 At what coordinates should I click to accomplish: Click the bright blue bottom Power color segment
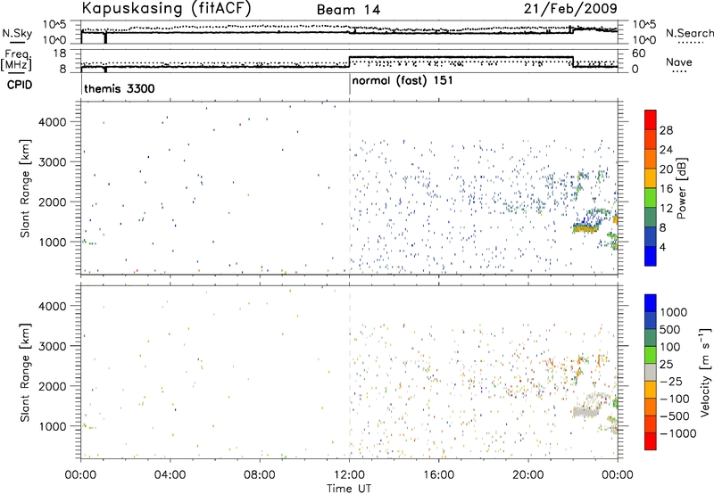(651, 256)
